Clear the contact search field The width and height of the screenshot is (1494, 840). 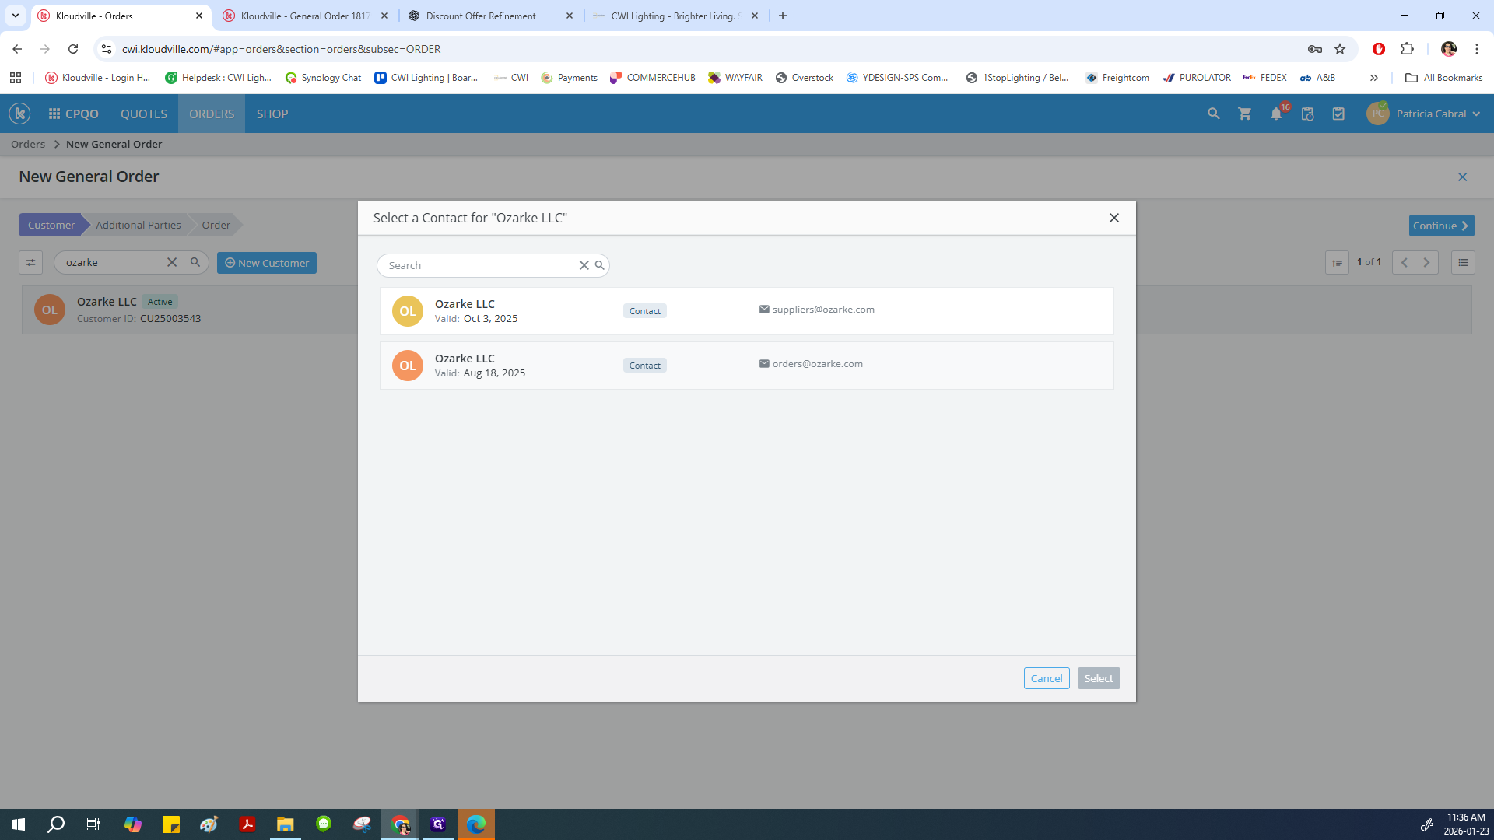584,265
